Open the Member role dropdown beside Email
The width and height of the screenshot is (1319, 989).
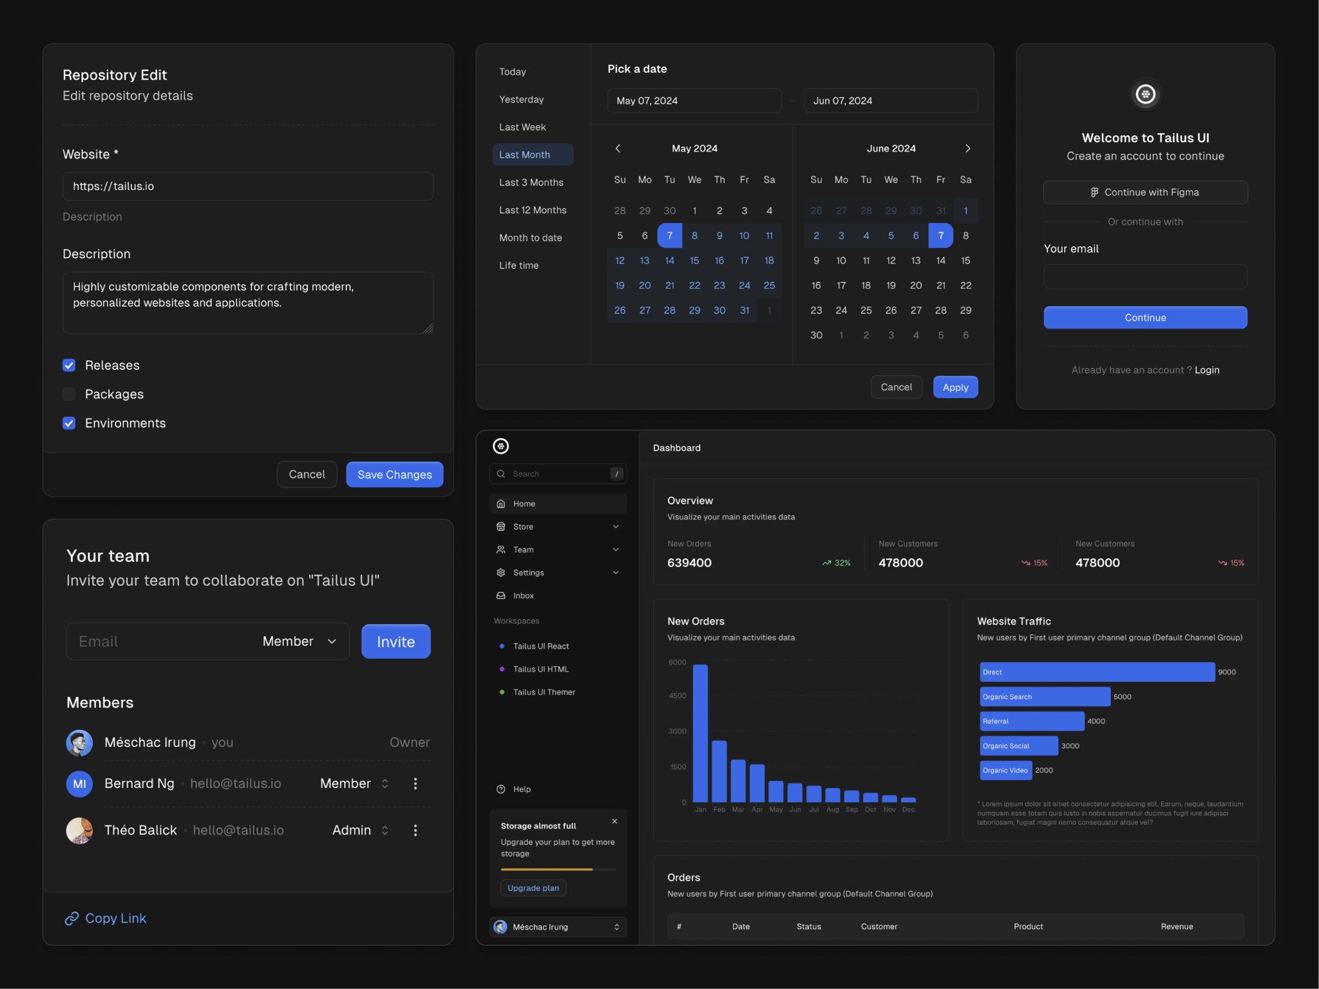pos(300,641)
